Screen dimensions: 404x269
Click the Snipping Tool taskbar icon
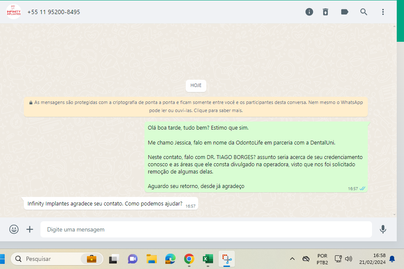227,259
